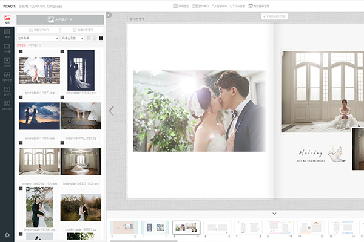
Task: Switch to the small grid thumbnail view
Action: 95,38
